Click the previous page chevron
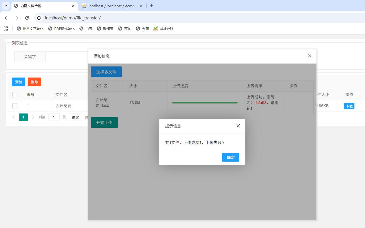The width and height of the screenshot is (365, 228). click(x=13, y=117)
